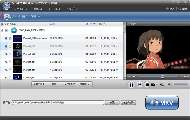The height and width of the screenshot is (120, 190).
Task: Click the shopping cart purchase icon
Action: tap(167, 9)
